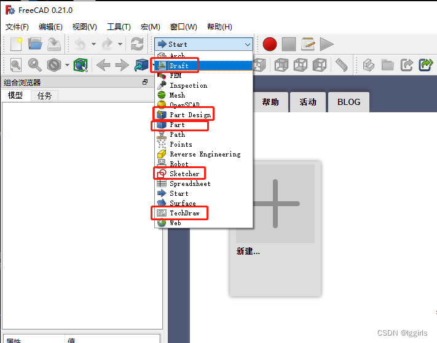Choose Surface workbench from list

(x=203, y=203)
